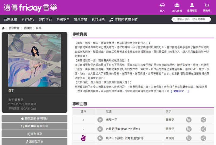The image size is (216, 145).
Task: Share the track 若是明仔載
Action: [203, 129]
